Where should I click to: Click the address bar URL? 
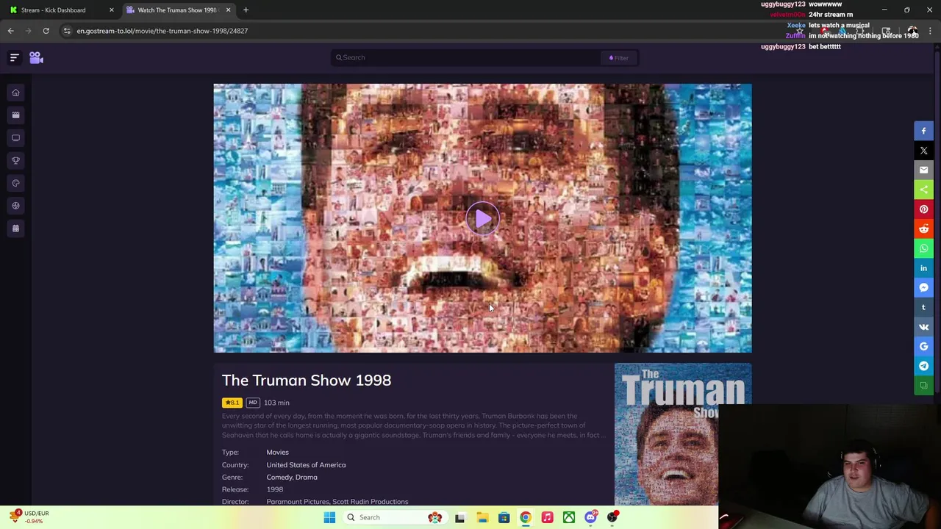[x=162, y=31]
